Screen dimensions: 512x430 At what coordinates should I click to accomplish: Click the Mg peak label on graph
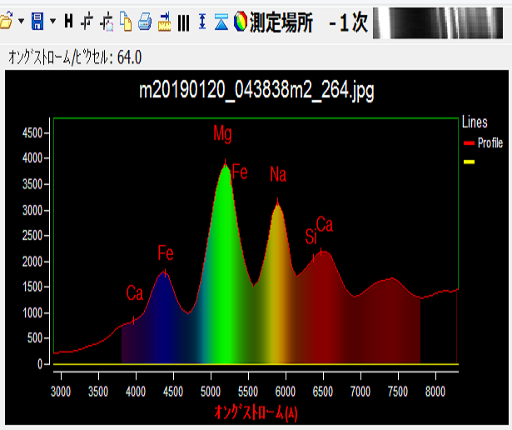click(223, 133)
